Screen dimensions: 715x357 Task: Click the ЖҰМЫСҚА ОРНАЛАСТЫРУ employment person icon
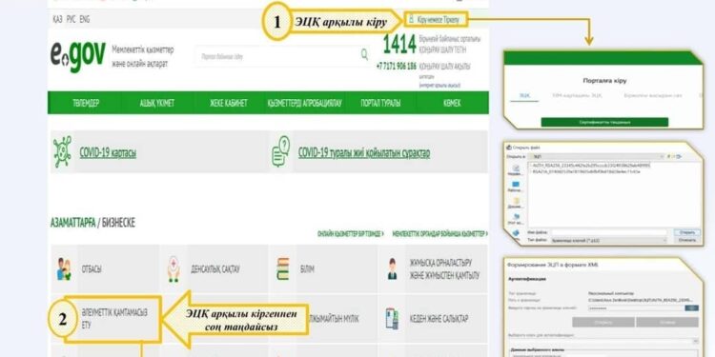391,269
